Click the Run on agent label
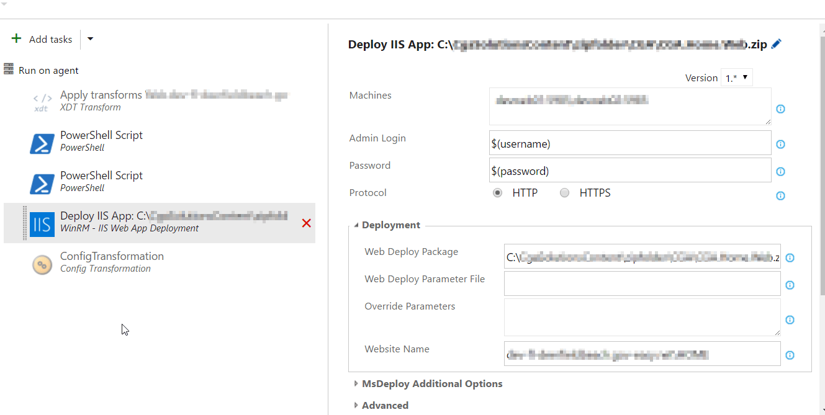The height and width of the screenshot is (415, 825). point(48,70)
